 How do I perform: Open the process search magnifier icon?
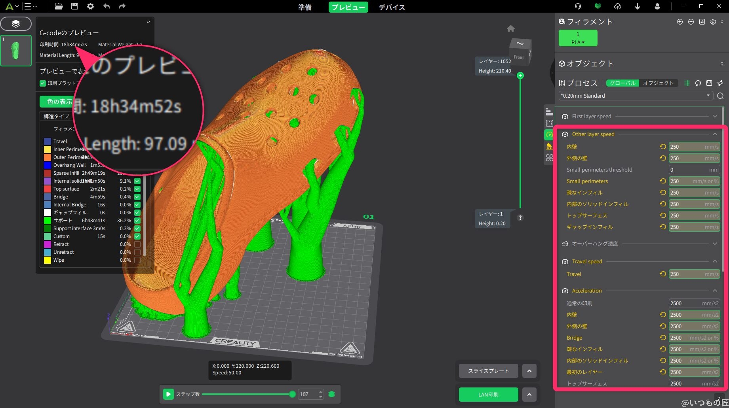(x=720, y=96)
